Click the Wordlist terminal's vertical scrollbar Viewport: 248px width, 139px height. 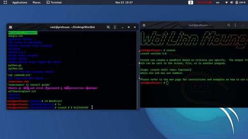(137, 70)
